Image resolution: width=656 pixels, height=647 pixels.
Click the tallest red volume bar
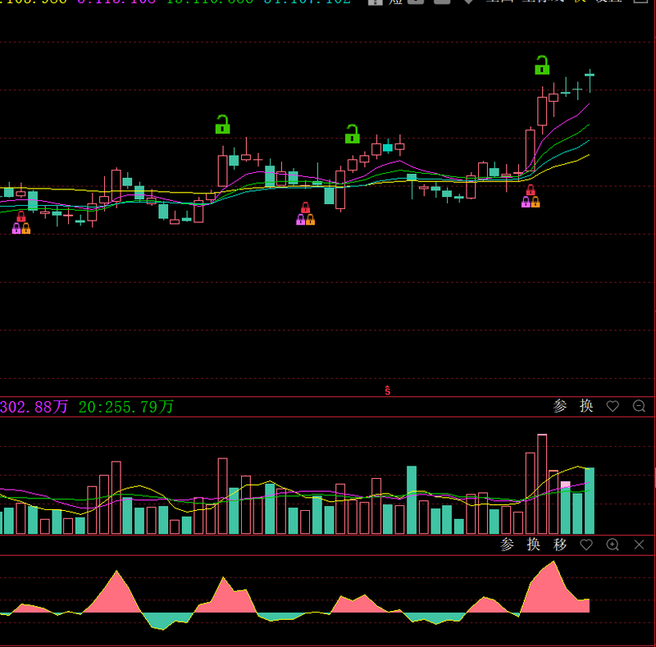pos(542,484)
